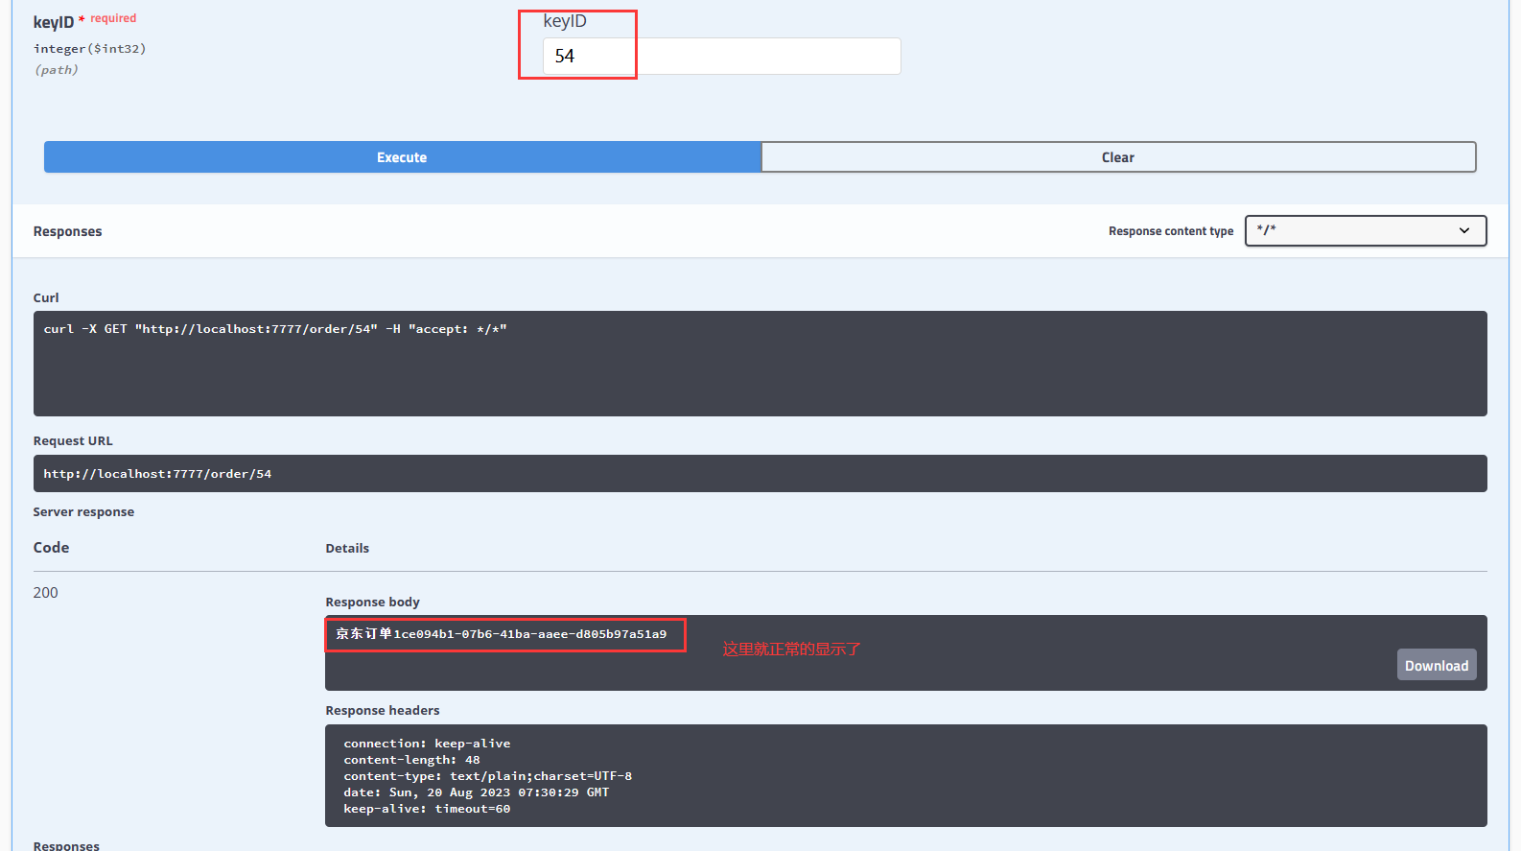Click the keyID parameter name label
The width and height of the screenshot is (1521, 851).
(x=54, y=22)
